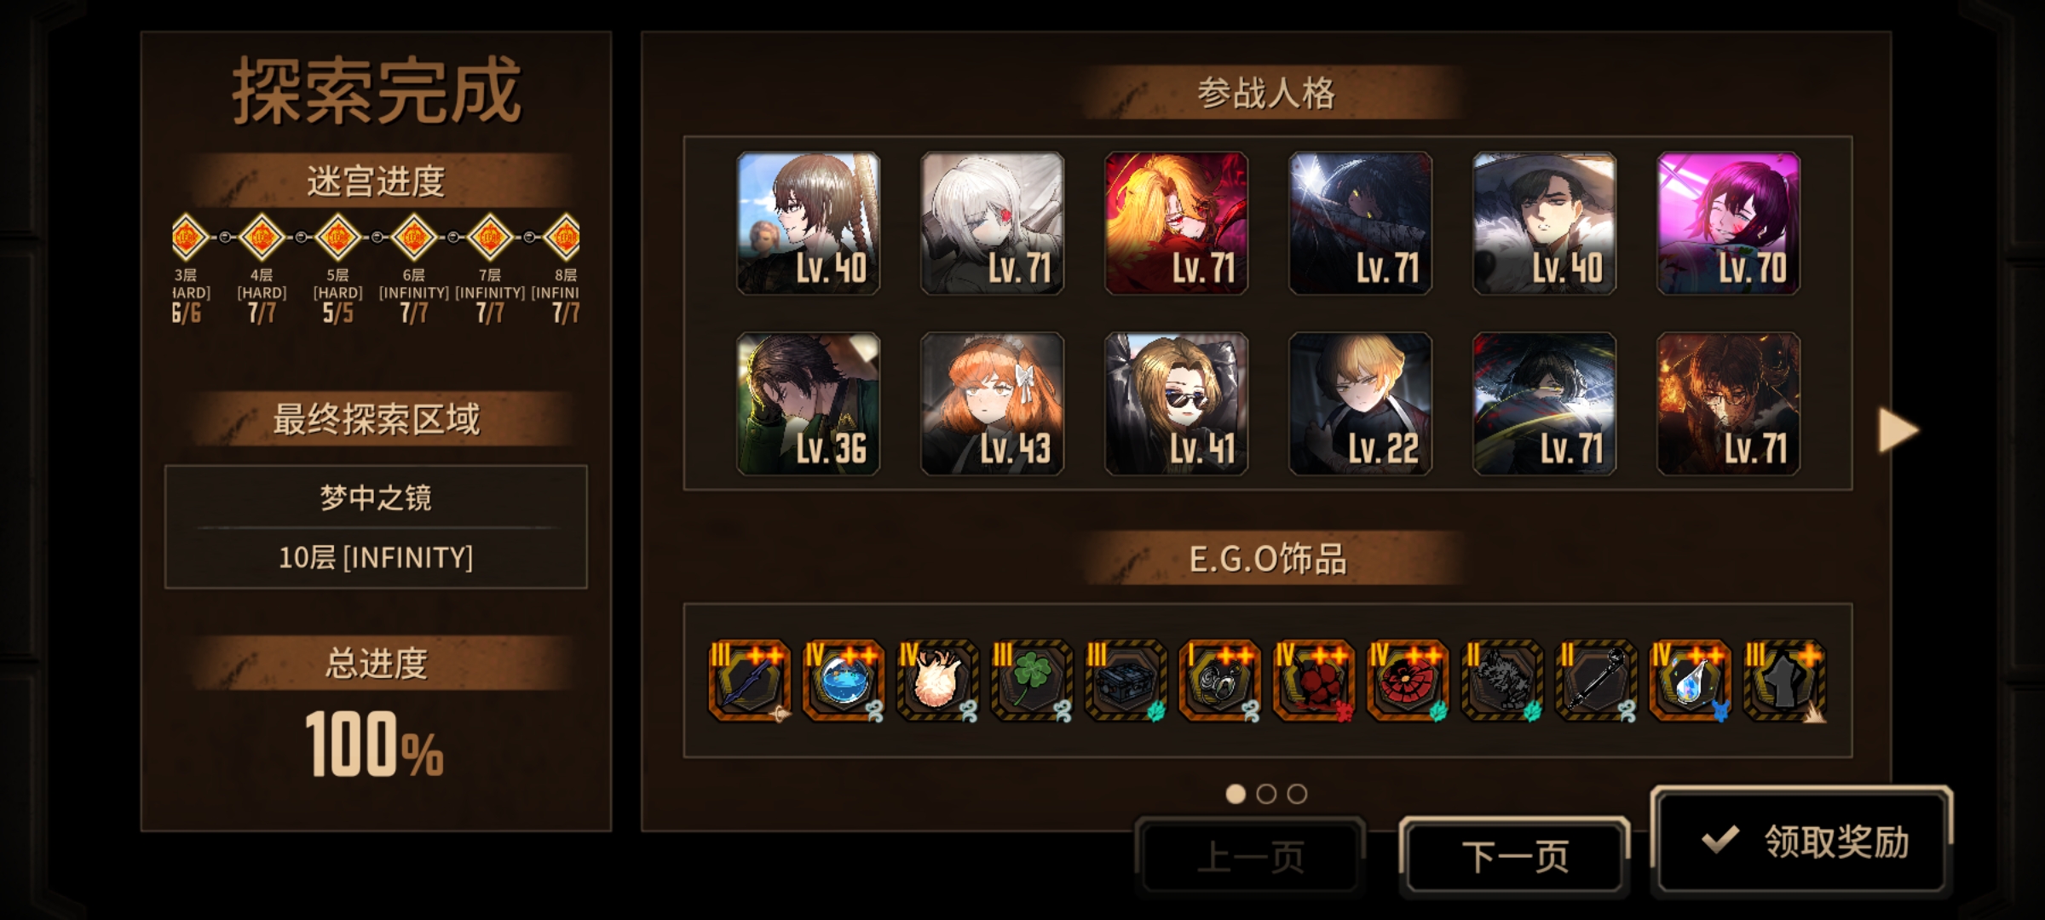This screenshot has height=920, width=2045.
Task: Select the 6层 INFINITY floor marker
Action: pos(413,237)
